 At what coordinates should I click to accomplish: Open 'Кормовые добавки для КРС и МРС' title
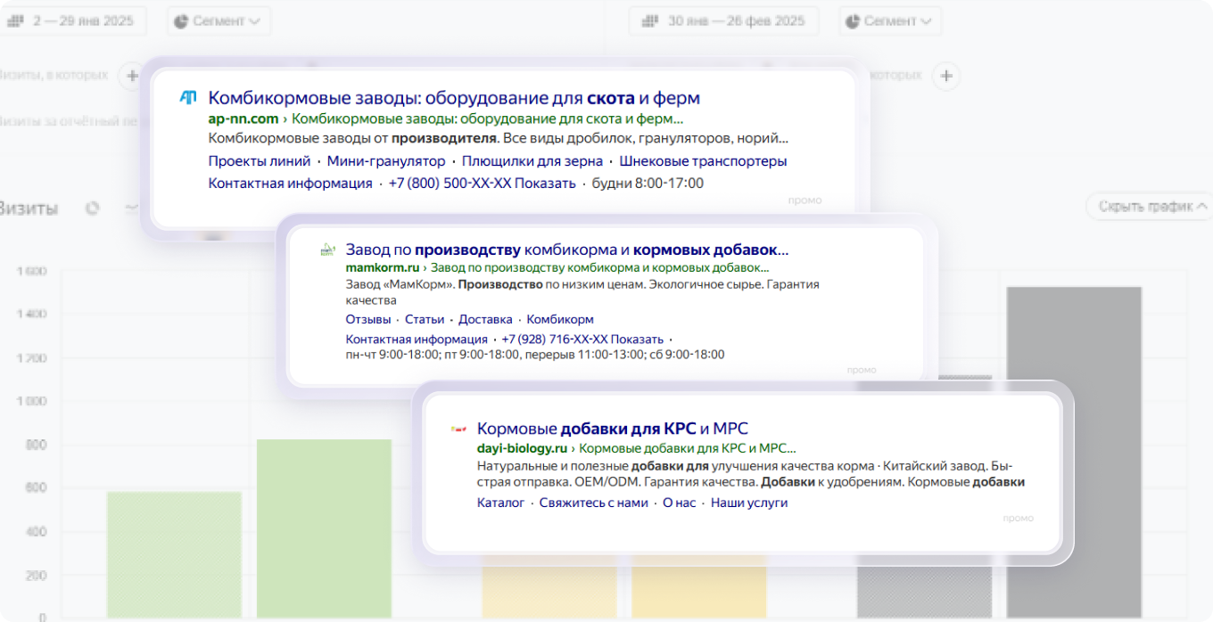point(613,429)
